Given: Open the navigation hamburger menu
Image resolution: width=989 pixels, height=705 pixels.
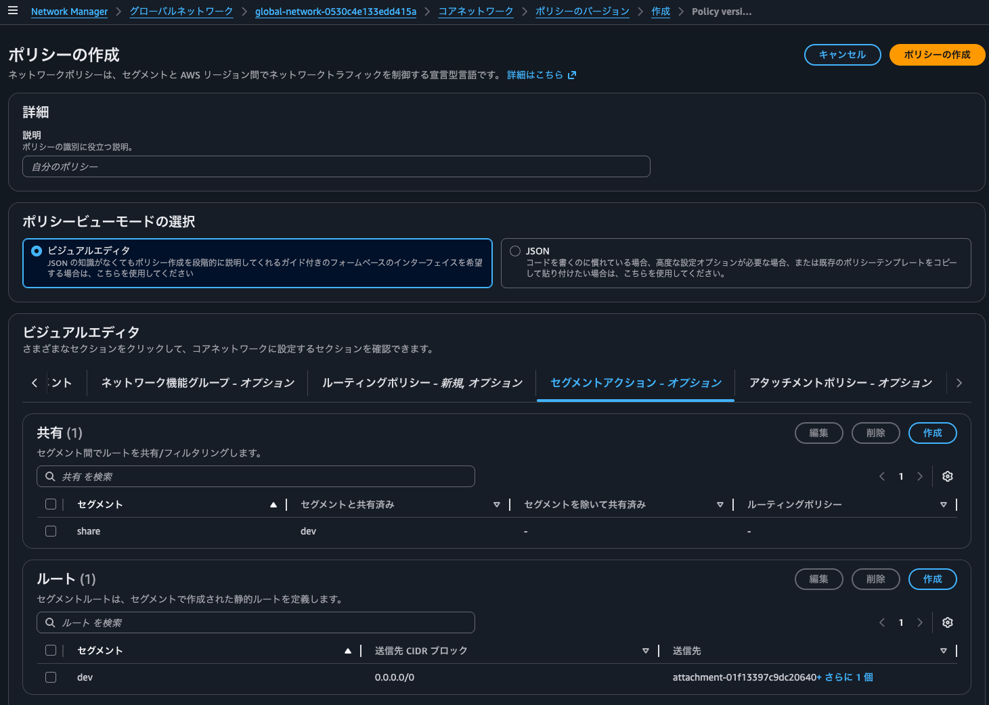Looking at the screenshot, I should (13, 11).
